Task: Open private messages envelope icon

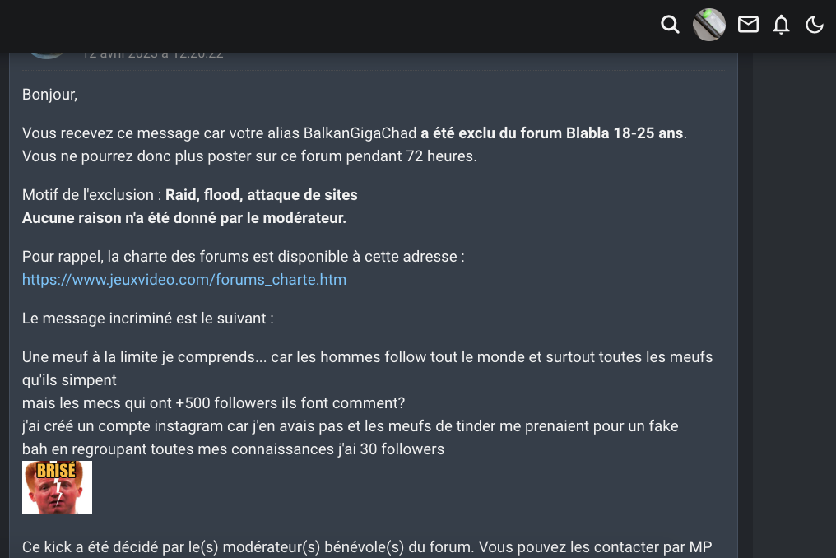Action: coord(748,25)
